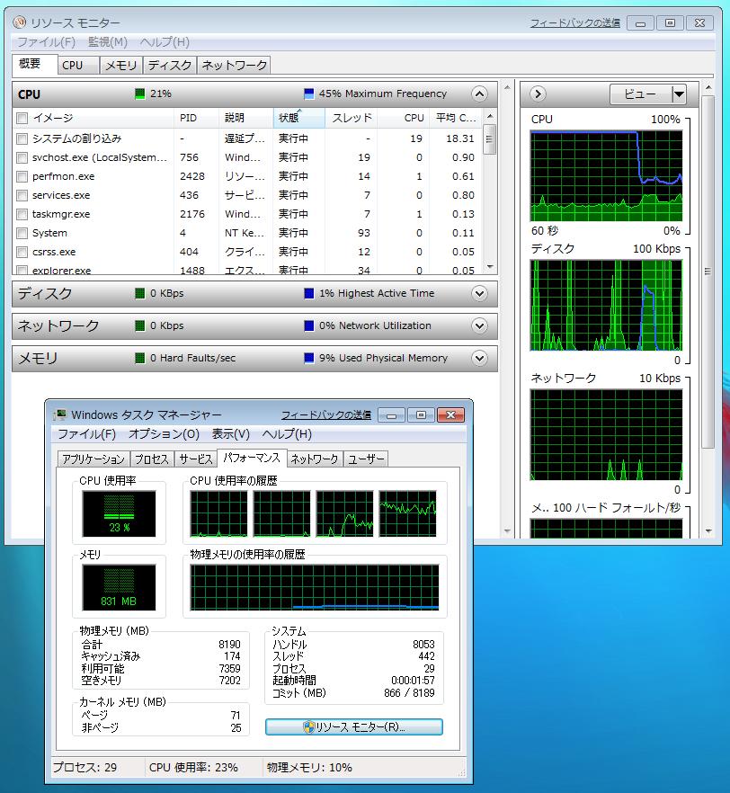Click the Resource Monitor title bar icon
Screen dimensions: 730x793
20,22
